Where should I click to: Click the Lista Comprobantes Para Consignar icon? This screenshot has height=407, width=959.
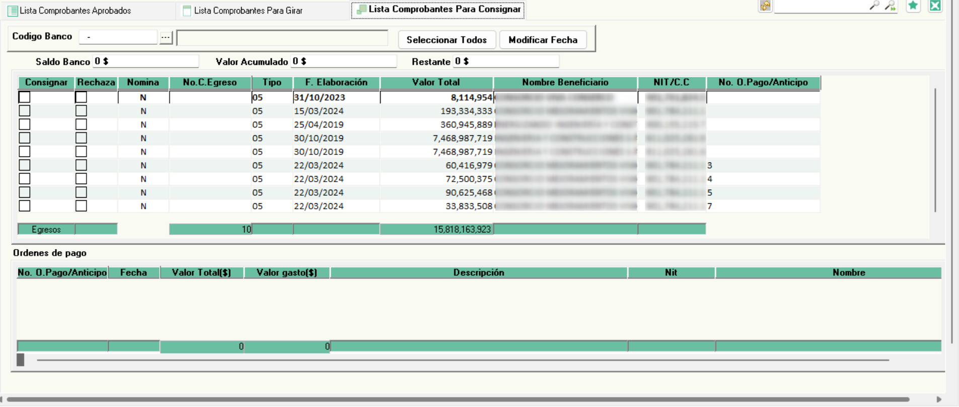click(361, 10)
